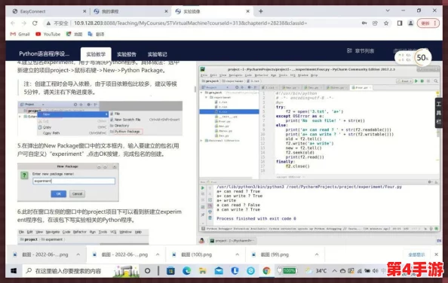Select the 实验报告 tab

click(127, 54)
